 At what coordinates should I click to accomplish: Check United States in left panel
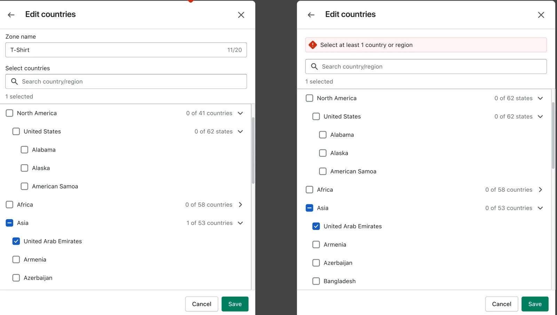(x=16, y=131)
